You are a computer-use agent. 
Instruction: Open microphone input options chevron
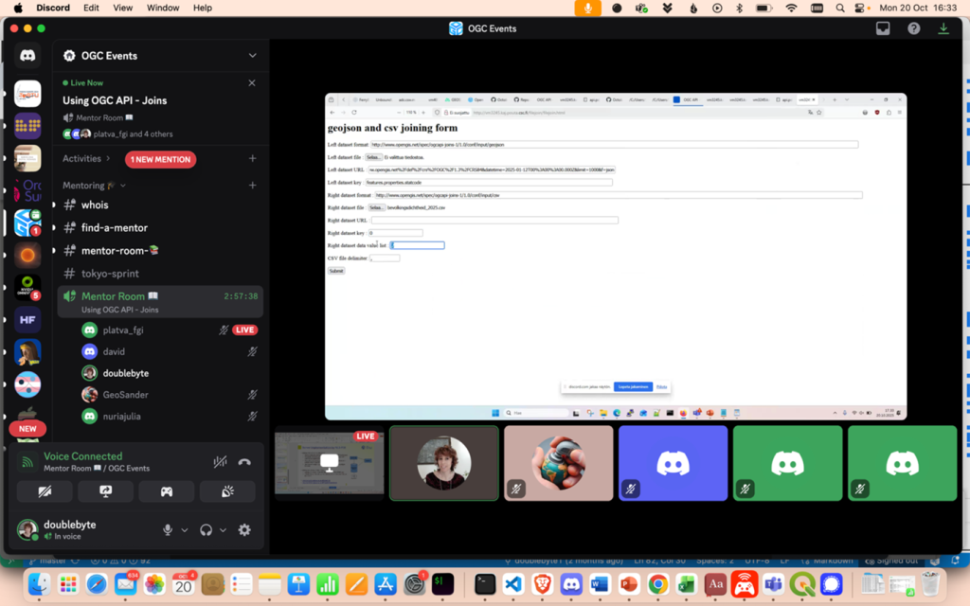184,530
